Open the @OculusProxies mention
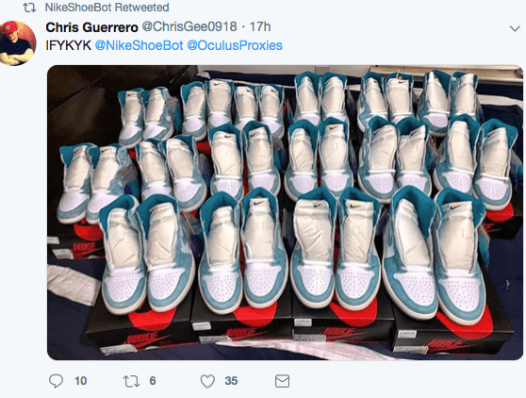Image resolution: width=526 pixels, height=398 pixels. pyautogui.click(x=235, y=45)
